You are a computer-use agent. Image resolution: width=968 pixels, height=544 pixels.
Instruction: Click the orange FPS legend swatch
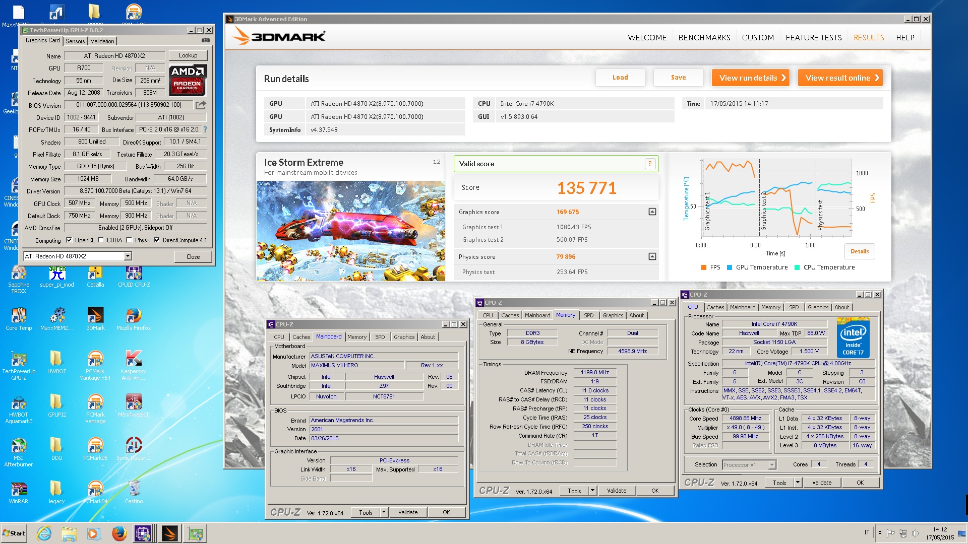[703, 267]
